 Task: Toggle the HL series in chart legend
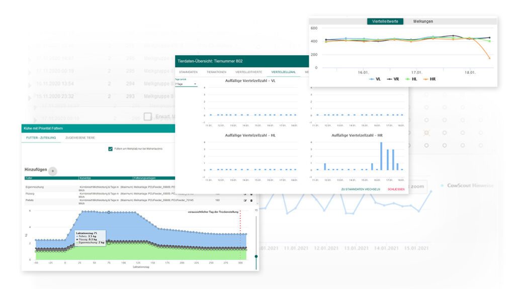[411, 79]
